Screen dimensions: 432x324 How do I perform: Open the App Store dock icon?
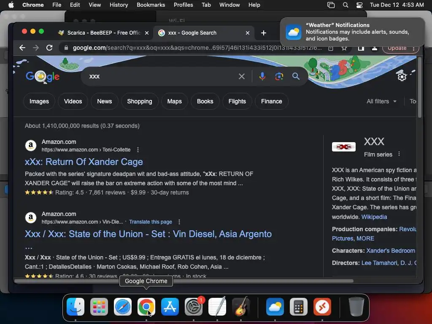[170, 307]
